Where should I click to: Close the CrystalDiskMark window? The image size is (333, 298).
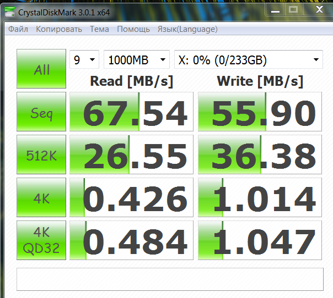319,10
